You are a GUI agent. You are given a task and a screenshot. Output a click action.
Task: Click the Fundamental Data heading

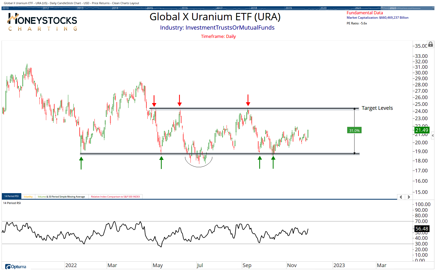(x=365, y=13)
